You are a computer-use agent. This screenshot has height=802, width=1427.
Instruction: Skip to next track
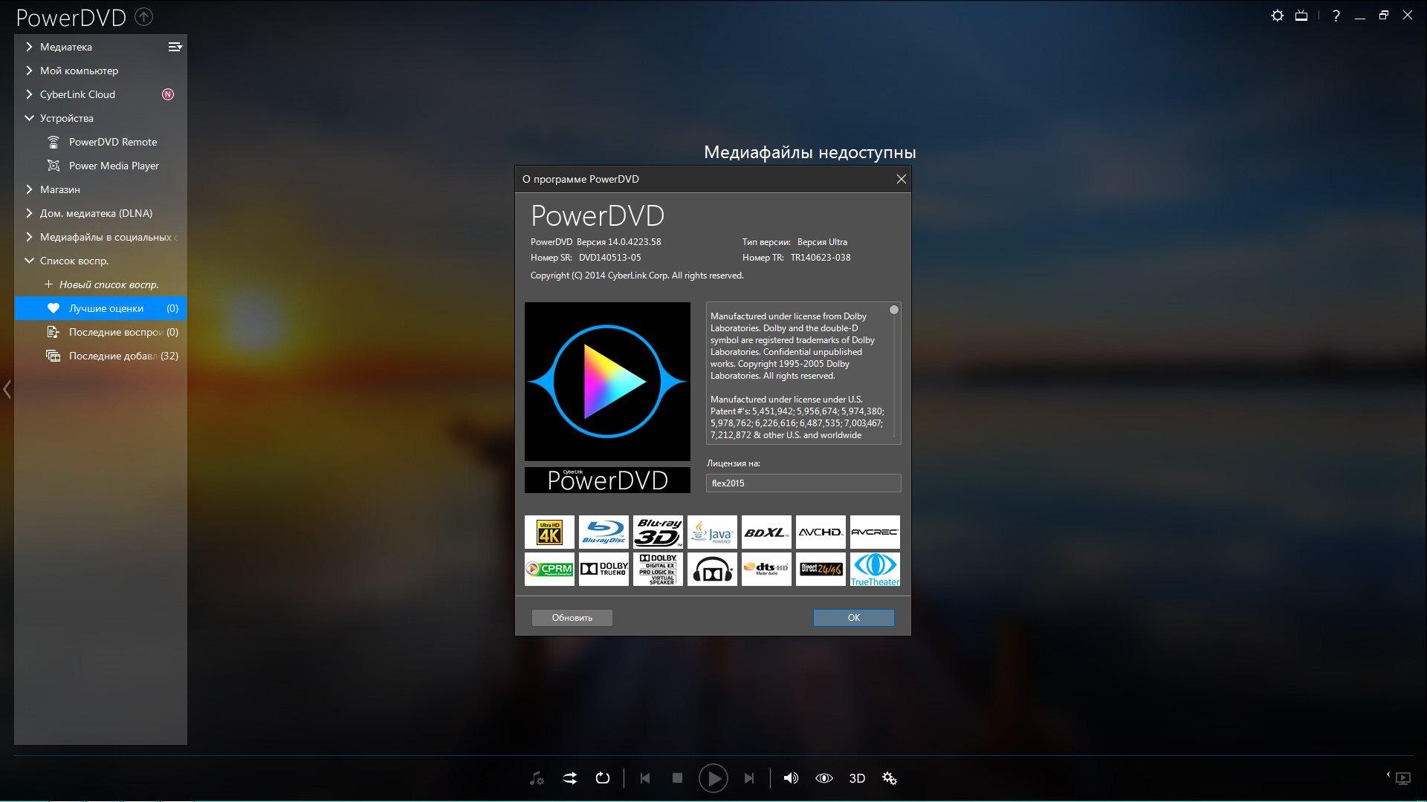coord(749,778)
